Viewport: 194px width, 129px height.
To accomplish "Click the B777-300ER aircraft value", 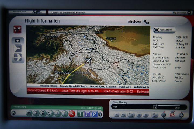I will click(182, 74).
